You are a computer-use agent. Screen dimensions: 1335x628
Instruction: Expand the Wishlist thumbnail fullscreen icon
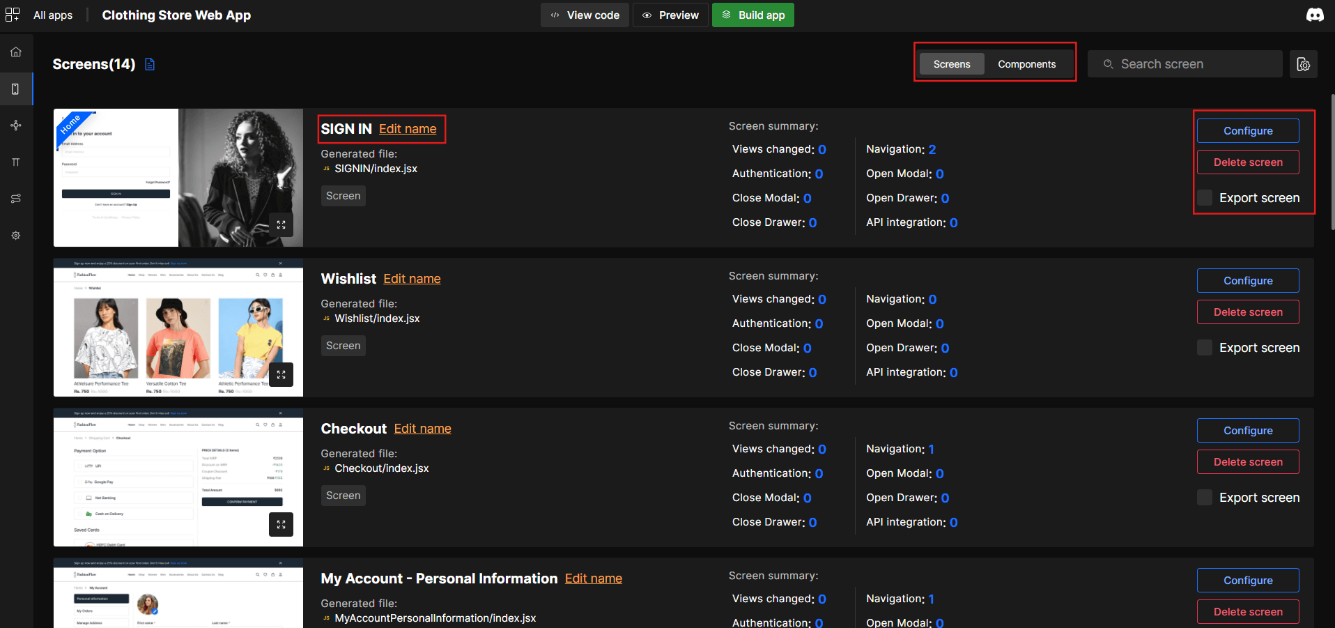281,374
